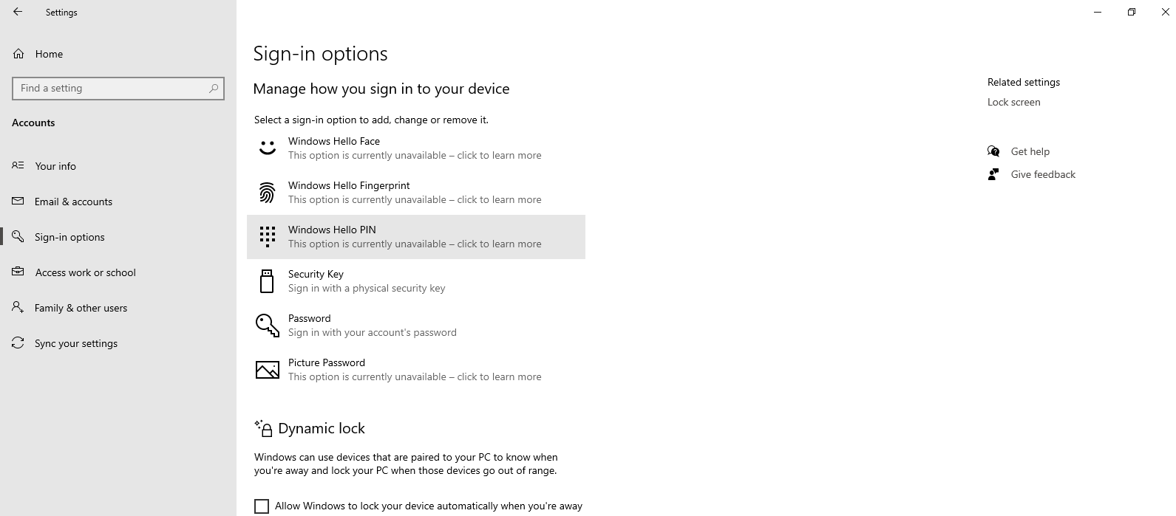This screenshot has height=516, width=1176.
Task: Enable automatic device lock checkbox
Action: click(262, 506)
